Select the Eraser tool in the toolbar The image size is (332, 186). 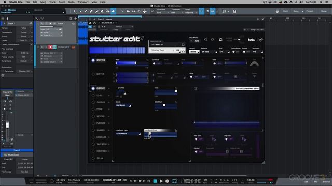91,11
